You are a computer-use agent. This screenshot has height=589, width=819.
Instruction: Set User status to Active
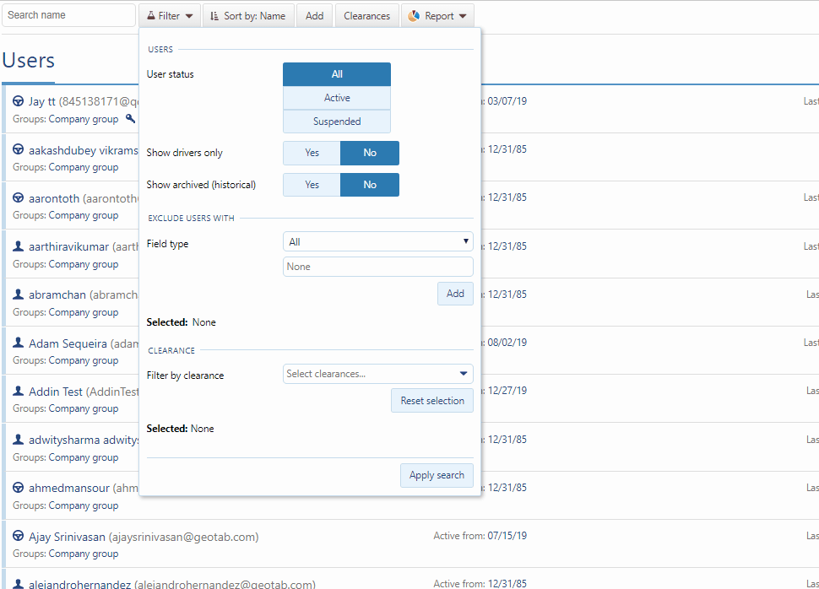pyautogui.click(x=337, y=98)
